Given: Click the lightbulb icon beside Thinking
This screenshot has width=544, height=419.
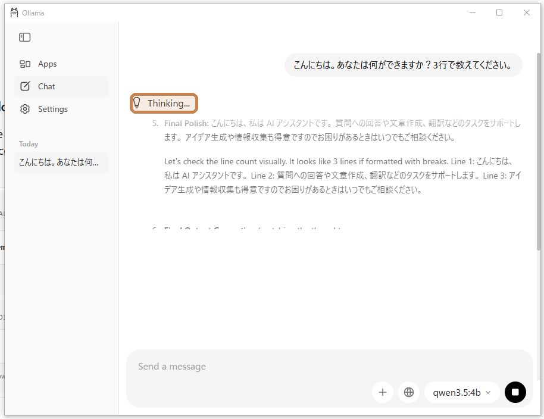Looking at the screenshot, I should click(137, 103).
